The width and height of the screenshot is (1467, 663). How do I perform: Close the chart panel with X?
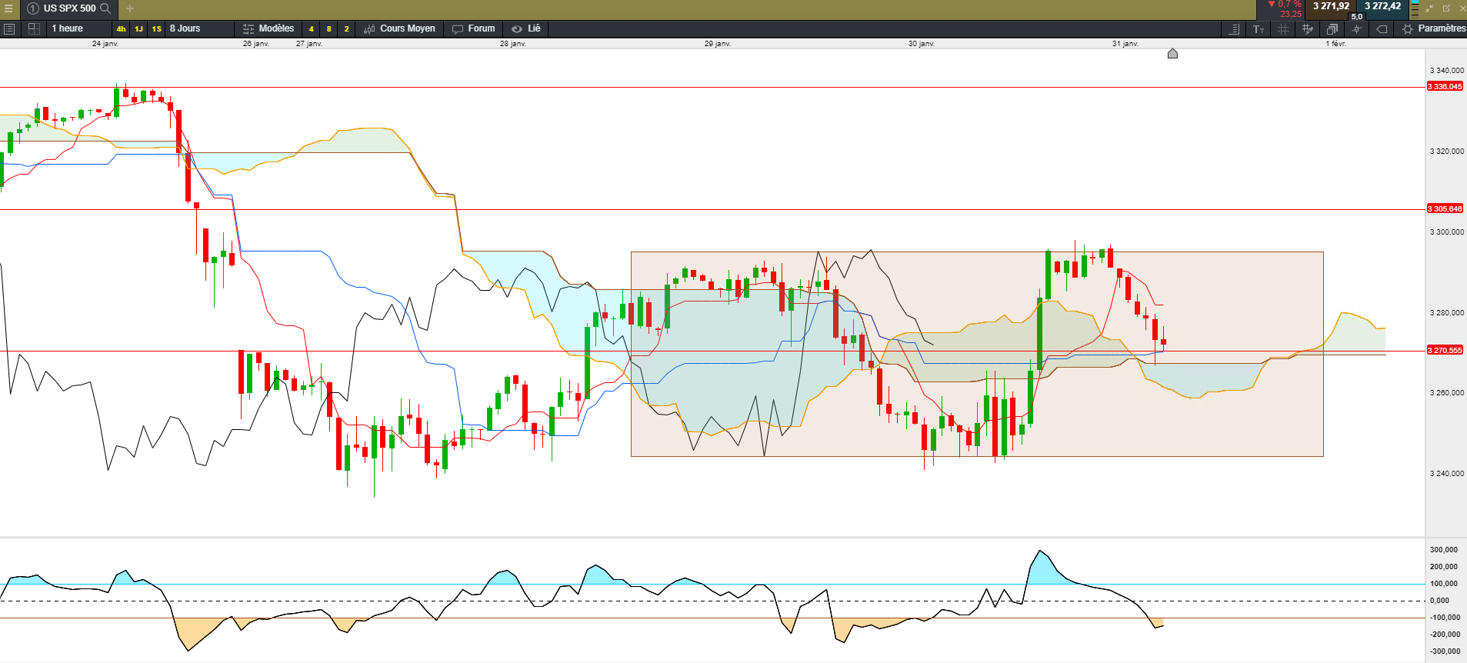pyautogui.click(x=1462, y=8)
